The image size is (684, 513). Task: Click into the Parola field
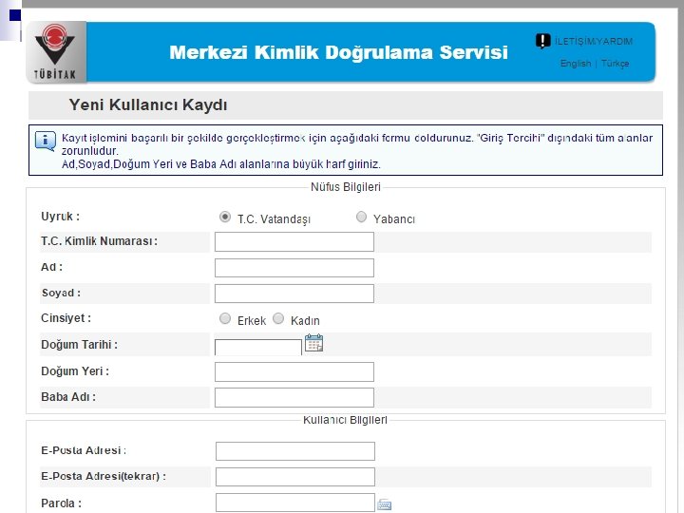coord(294,503)
